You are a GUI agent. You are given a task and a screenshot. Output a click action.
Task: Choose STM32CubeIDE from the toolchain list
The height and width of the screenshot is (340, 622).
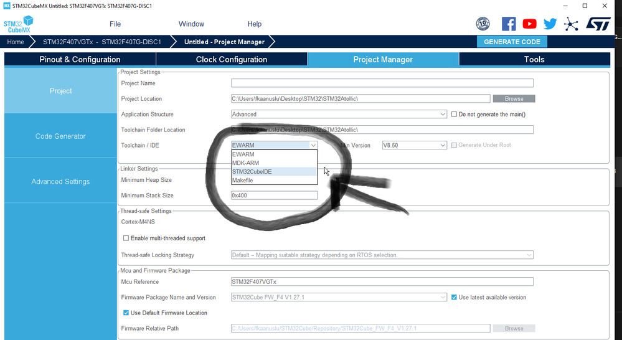(x=274, y=172)
